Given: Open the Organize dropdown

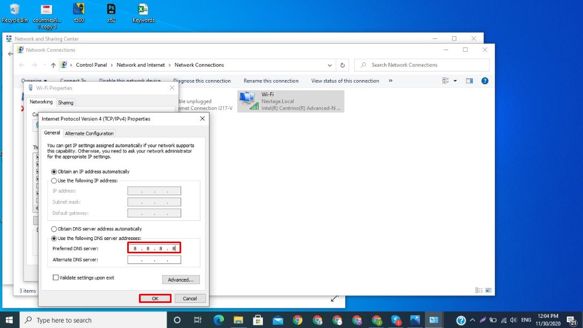Looking at the screenshot, I should pyautogui.click(x=33, y=79).
